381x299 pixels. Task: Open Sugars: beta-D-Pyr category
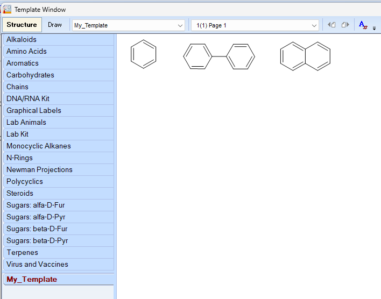(59, 240)
